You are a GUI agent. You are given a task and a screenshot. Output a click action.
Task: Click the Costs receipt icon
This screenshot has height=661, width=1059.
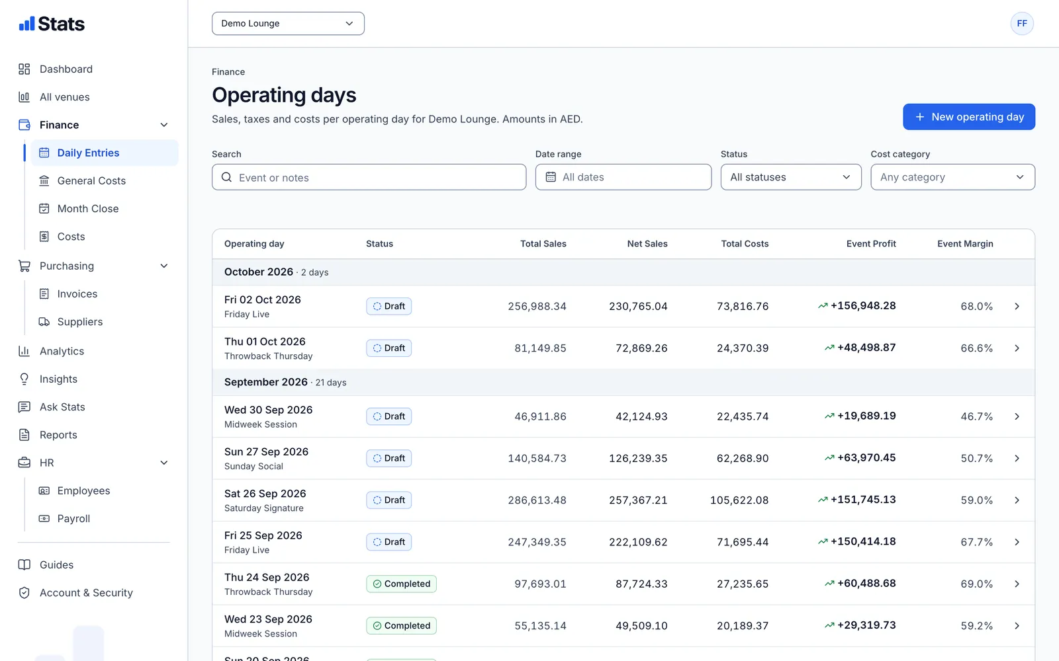click(x=44, y=237)
